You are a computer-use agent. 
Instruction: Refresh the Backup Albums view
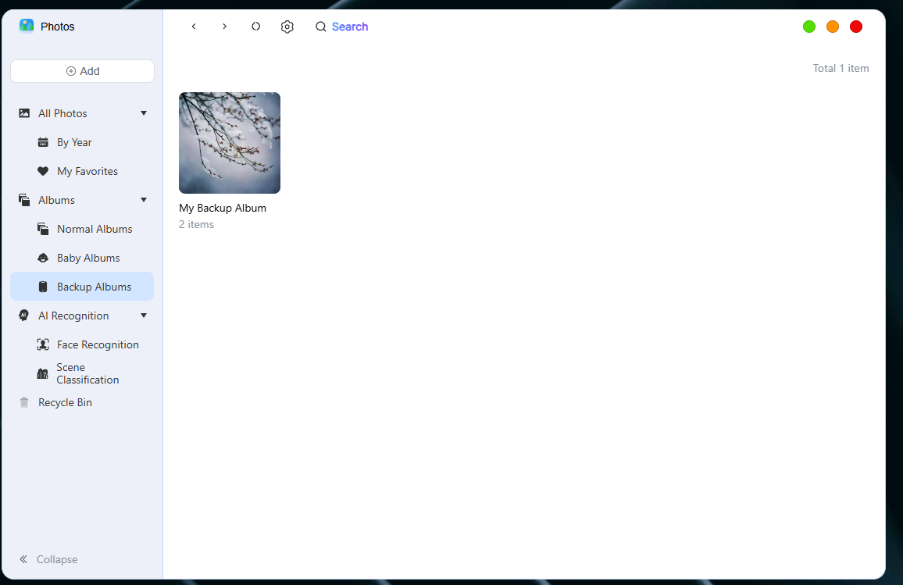255,27
